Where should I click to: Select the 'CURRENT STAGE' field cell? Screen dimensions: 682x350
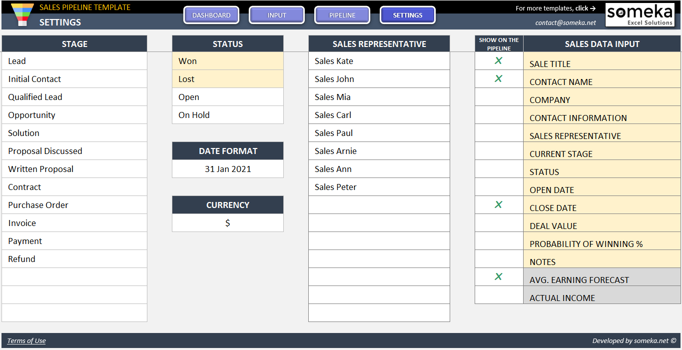click(602, 151)
